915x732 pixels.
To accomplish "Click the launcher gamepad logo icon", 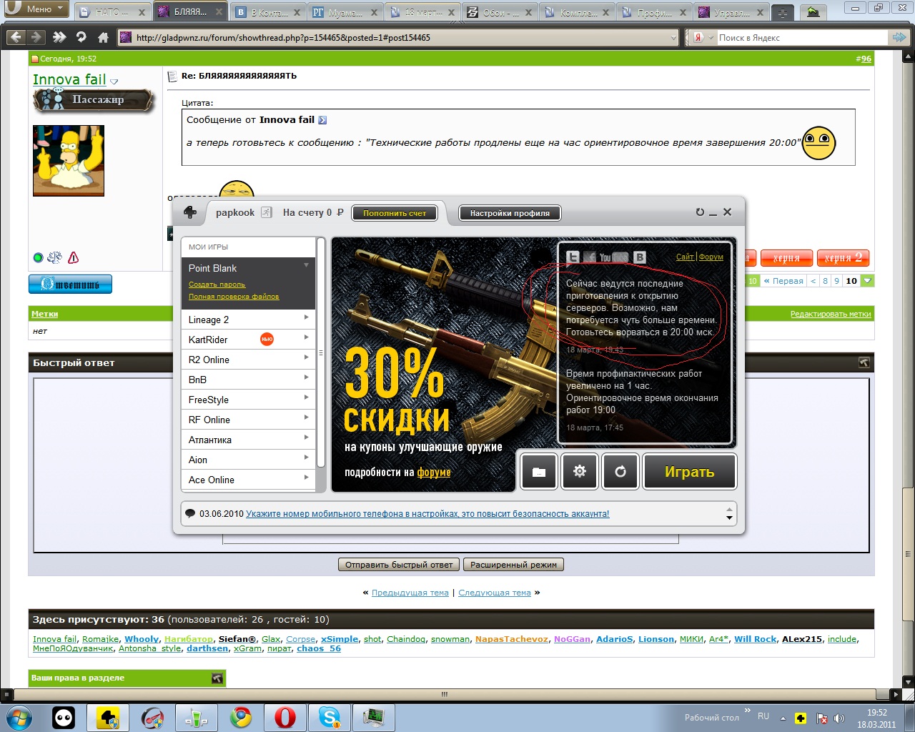I will (x=190, y=212).
